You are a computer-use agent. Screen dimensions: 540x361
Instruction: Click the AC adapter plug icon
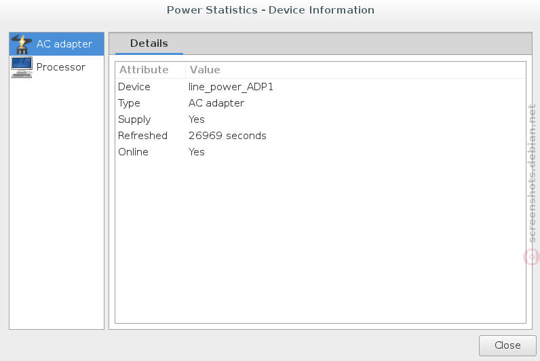pyautogui.click(x=22, y=44)
